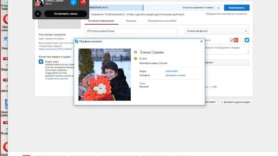Click the location text Малоярославец, Россия
The width and height of the screenshot is (278, 156).
153,63
